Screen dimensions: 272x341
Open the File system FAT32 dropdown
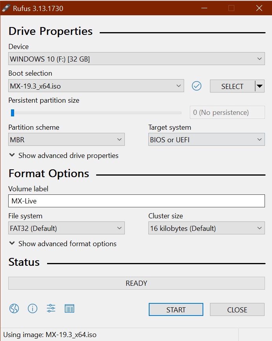pyautogui.click(x=66, y=228)
